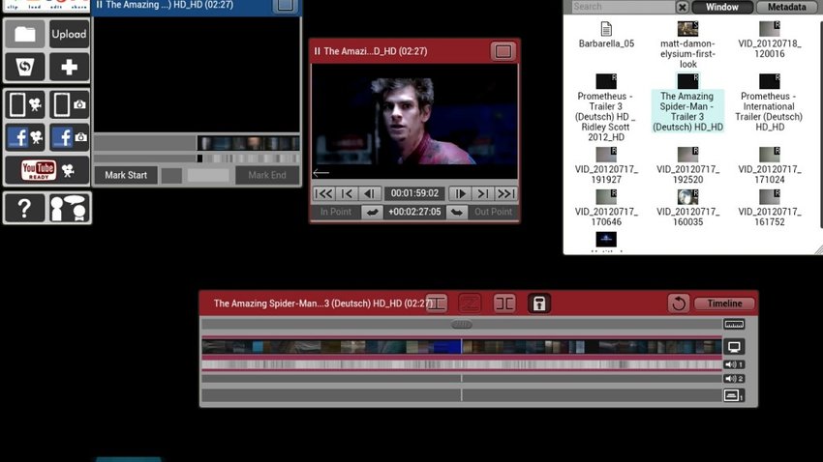The height and width of the screenshot is (462, 823).
Task: Click the resize grip of browser panel
Action: (x=818, y=250)
